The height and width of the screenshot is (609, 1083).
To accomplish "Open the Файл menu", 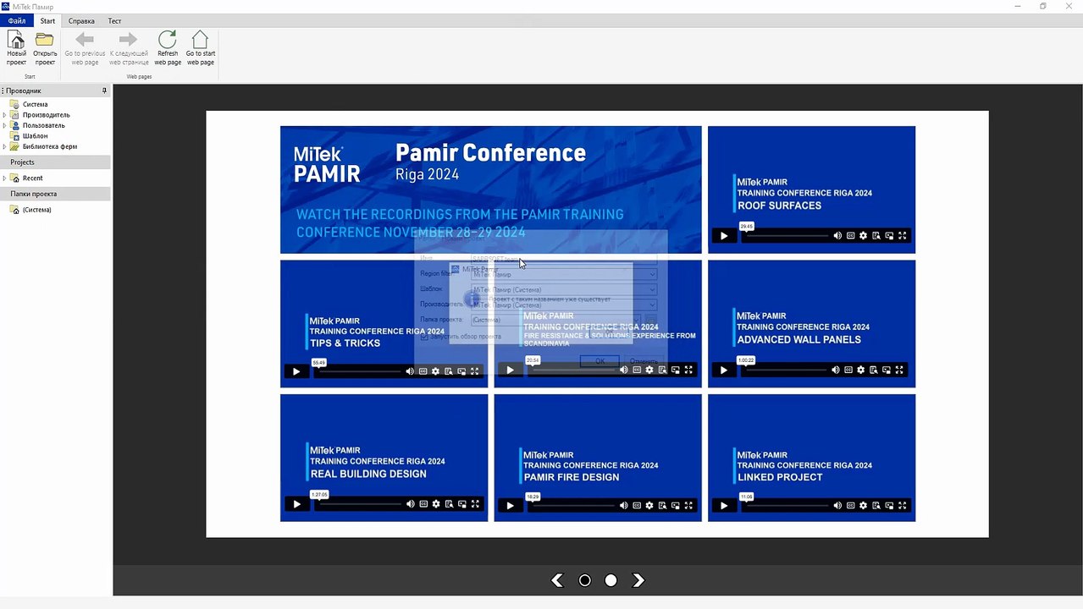I will pyautogui.click(x=17, y=20).
